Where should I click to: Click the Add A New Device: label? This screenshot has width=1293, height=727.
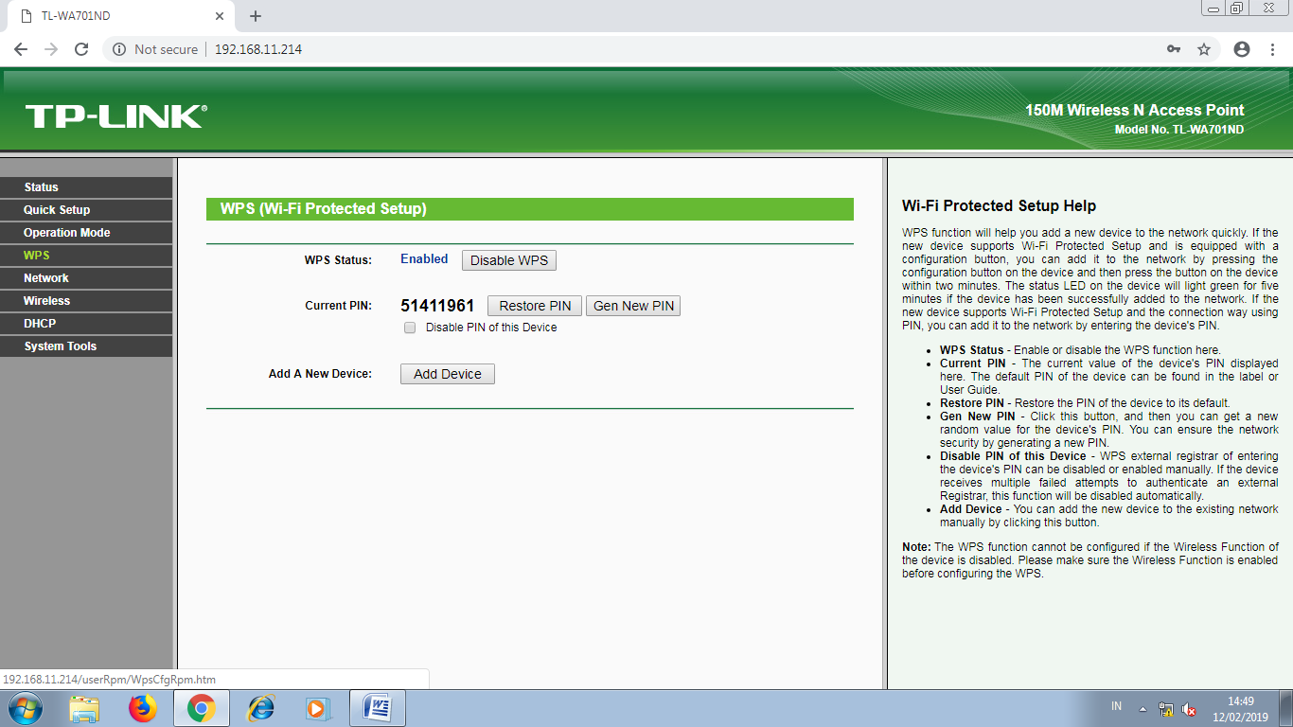point(320,374)
